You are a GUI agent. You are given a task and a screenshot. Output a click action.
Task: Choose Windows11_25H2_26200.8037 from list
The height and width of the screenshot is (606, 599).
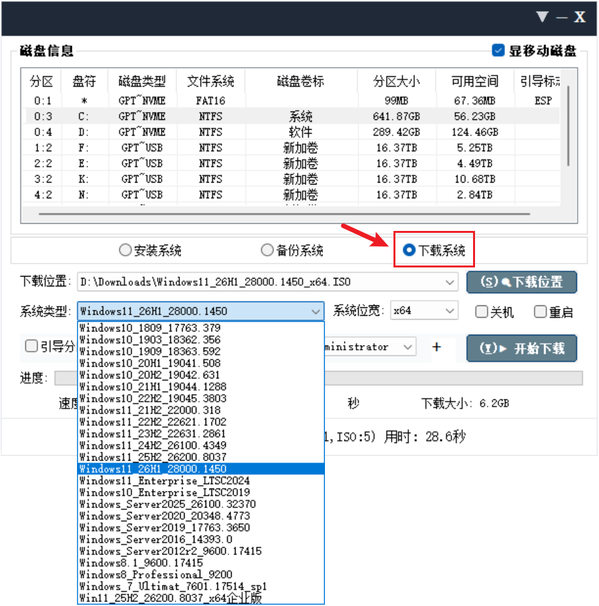[201, 457]
